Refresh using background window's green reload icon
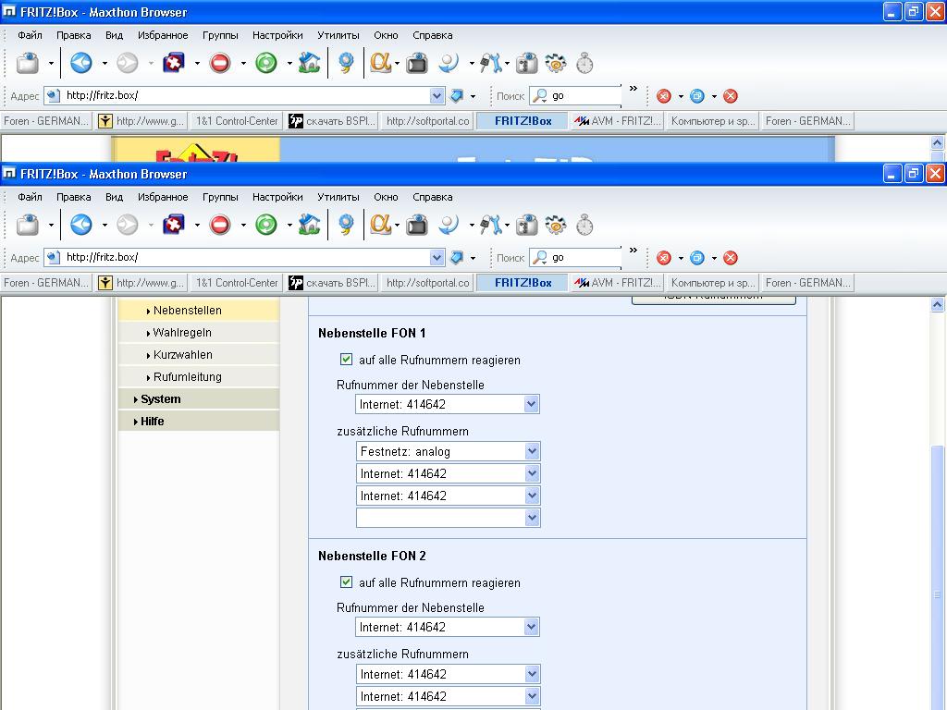 [x=265, y=64]
